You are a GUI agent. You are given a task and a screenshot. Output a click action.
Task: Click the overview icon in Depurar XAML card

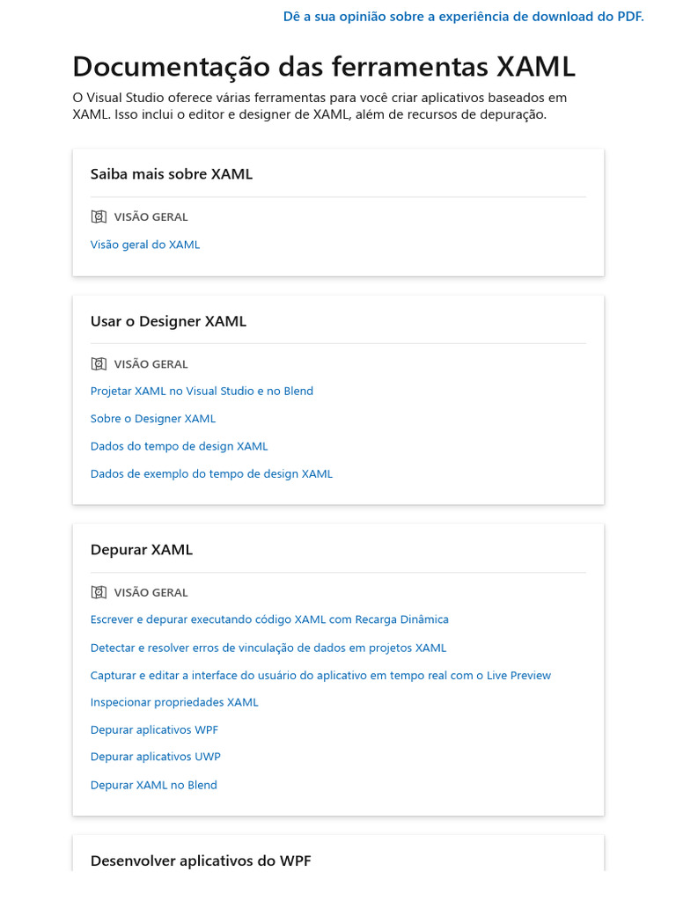point(99,592)
